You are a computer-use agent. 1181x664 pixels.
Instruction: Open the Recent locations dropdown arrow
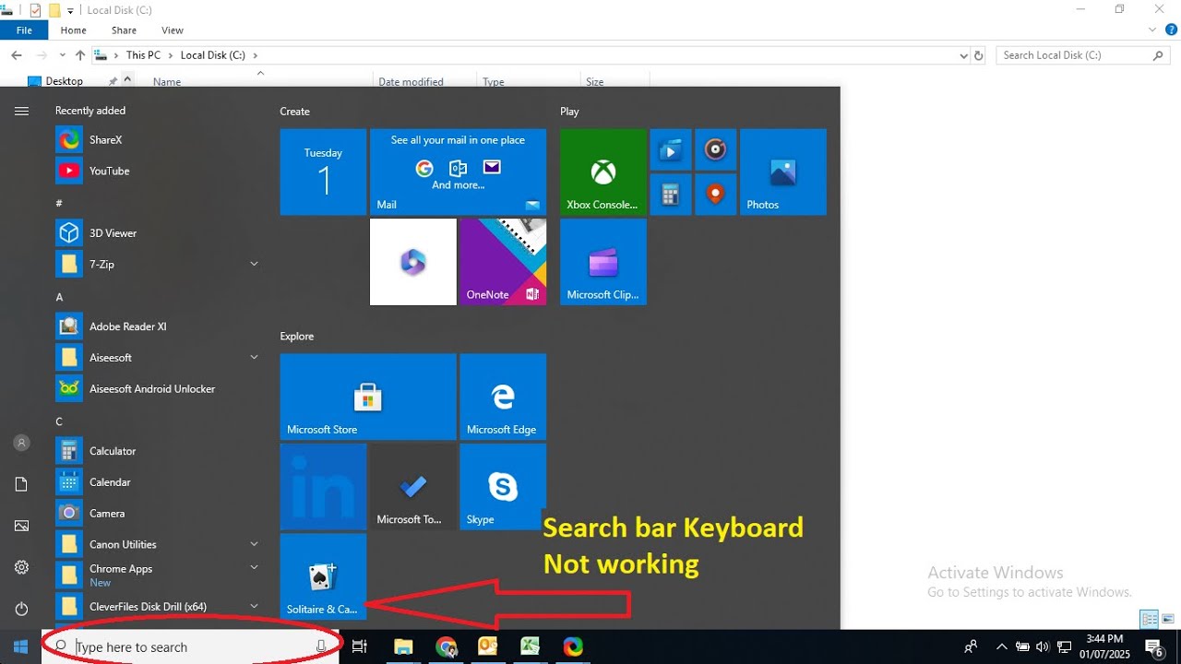63,55
